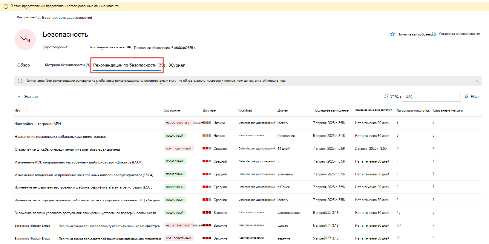Click Последнее изменение состояния column header

pos(373,110)
